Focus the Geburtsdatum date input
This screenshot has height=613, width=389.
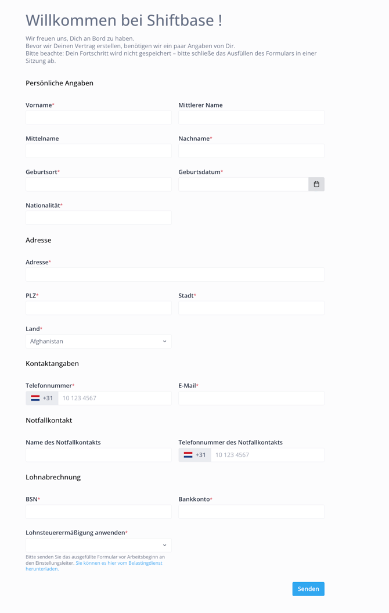tap(243, 184)
